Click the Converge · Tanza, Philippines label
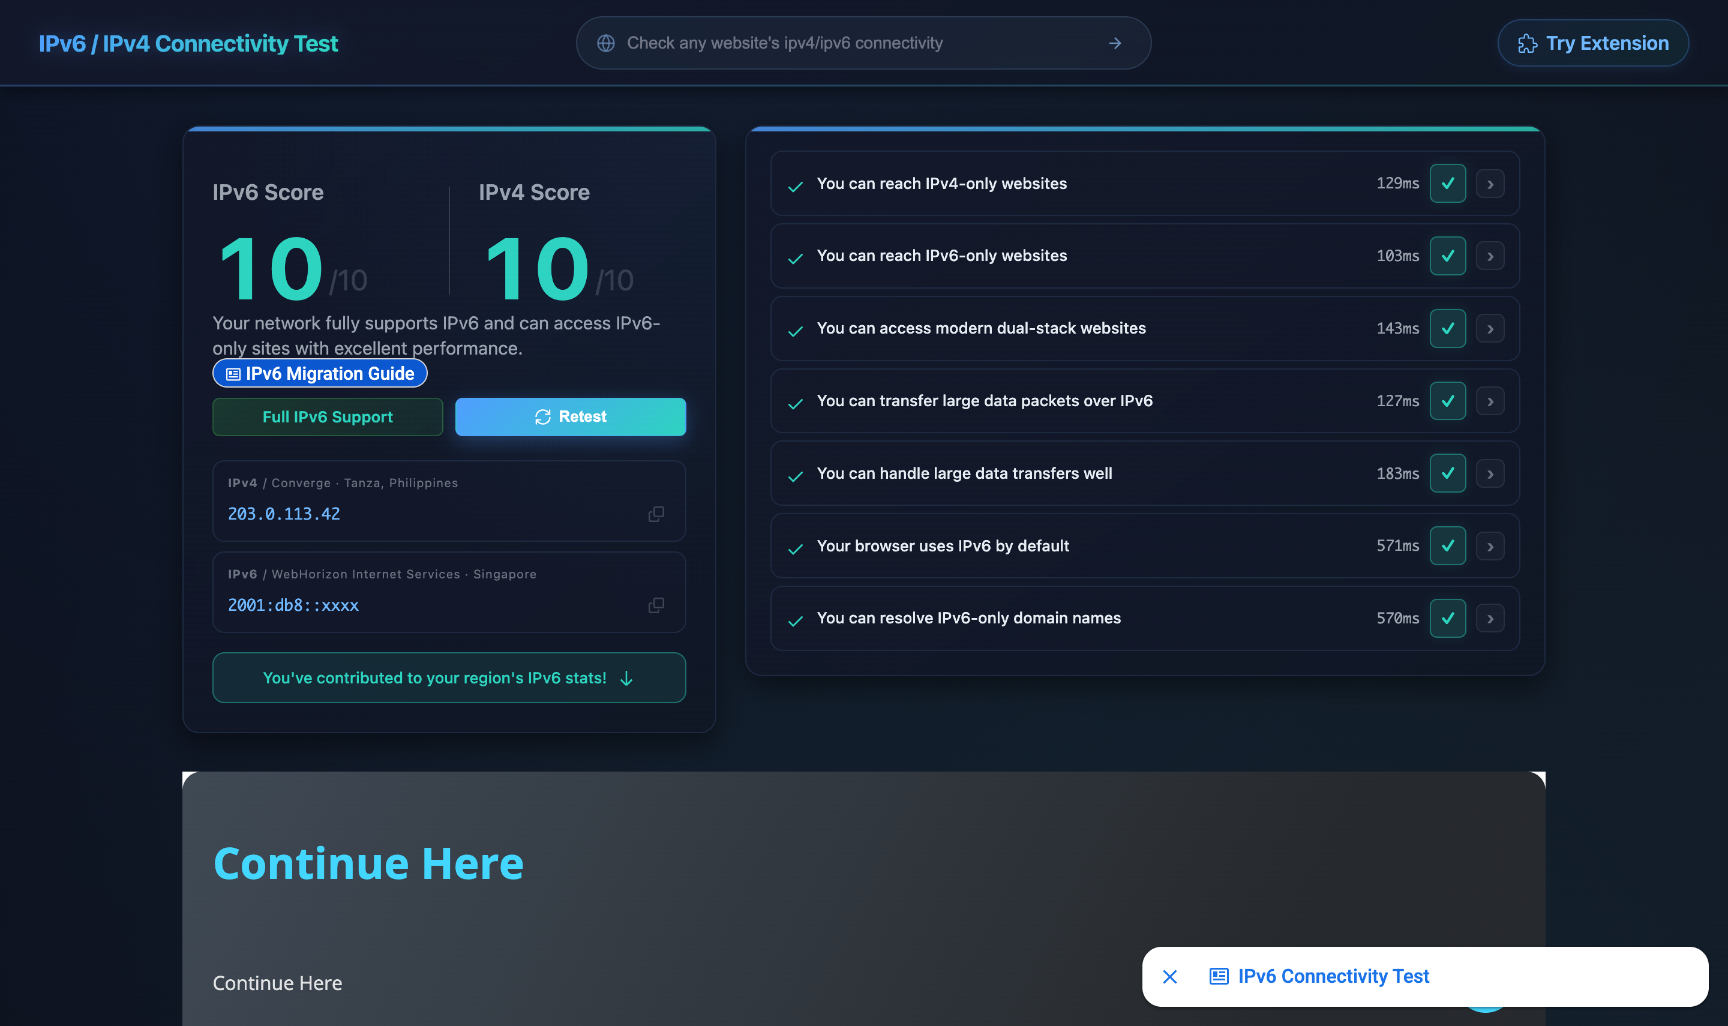The width and height of the screenshot is (1728, 1026). pos(364,483)
